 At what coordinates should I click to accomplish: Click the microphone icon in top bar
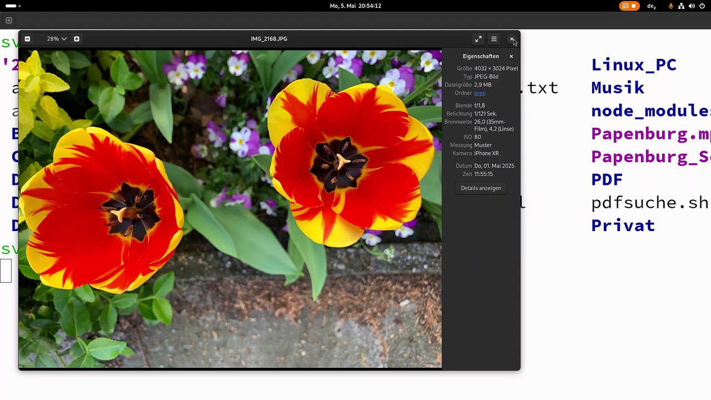click(671, 6)
